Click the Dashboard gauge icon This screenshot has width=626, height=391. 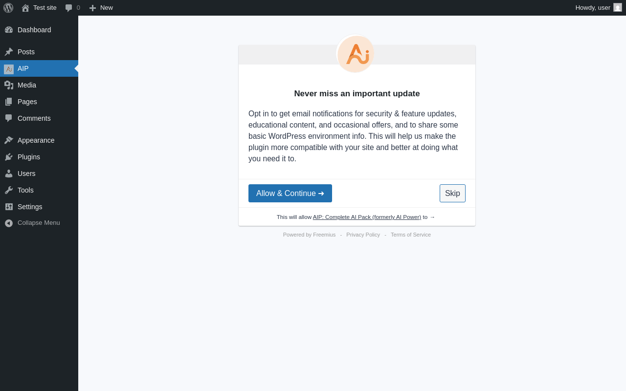9,30
